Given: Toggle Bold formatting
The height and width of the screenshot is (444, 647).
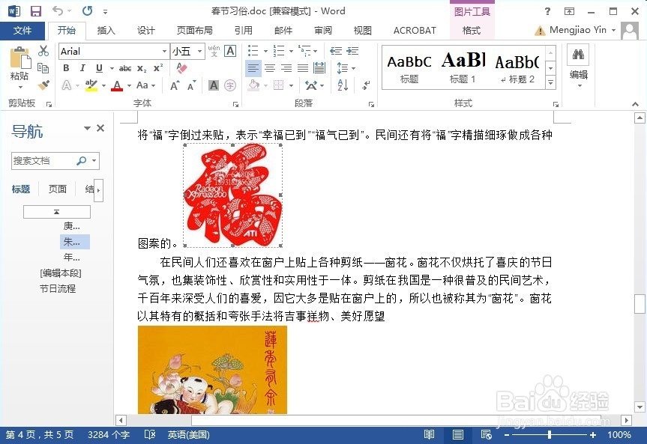Looking at the screenshot, I should (x=66, y=68).
